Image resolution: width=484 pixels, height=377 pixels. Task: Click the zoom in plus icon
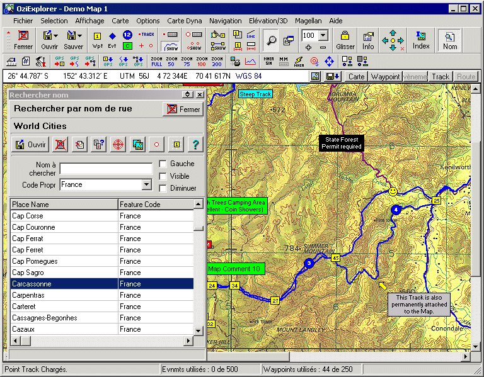click(308, 47)
